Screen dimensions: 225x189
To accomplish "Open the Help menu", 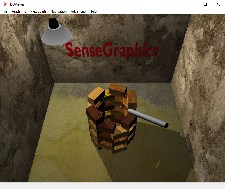I will click(x=93, y=11).
